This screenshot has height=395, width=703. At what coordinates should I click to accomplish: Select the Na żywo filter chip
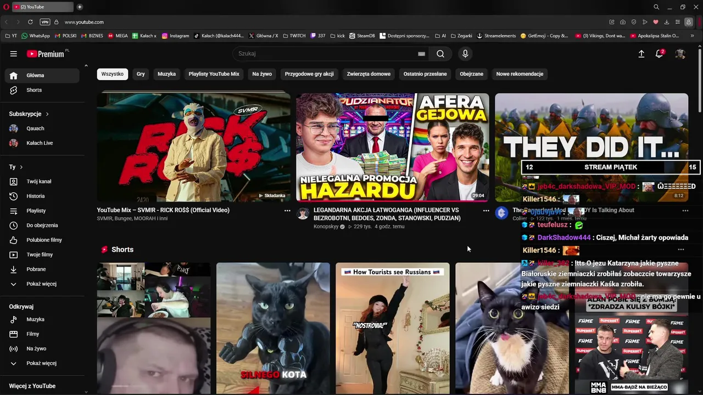tap(262, 74)
